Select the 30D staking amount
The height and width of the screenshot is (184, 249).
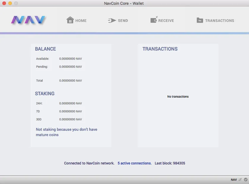[71, 119]
